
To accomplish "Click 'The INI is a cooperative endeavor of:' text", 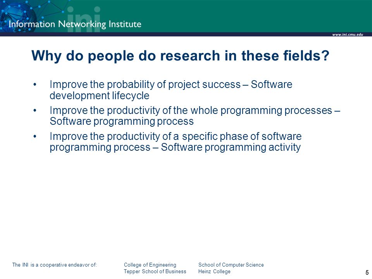I will [x=55, y=265].
